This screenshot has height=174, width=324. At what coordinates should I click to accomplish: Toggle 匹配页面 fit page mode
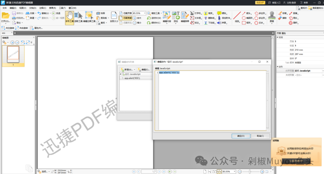(125, 13)
